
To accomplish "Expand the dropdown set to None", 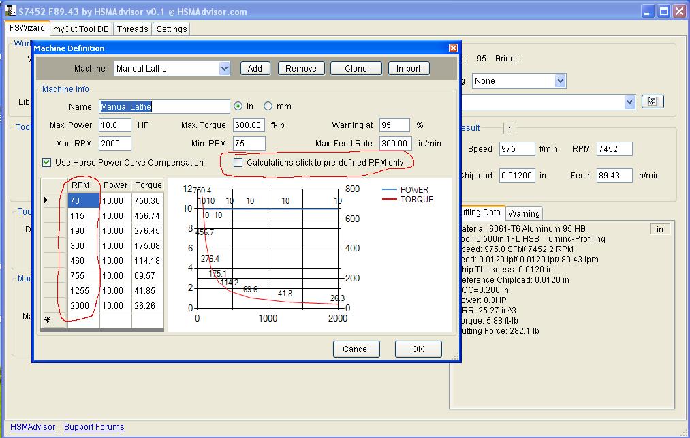I will (560, 81).
